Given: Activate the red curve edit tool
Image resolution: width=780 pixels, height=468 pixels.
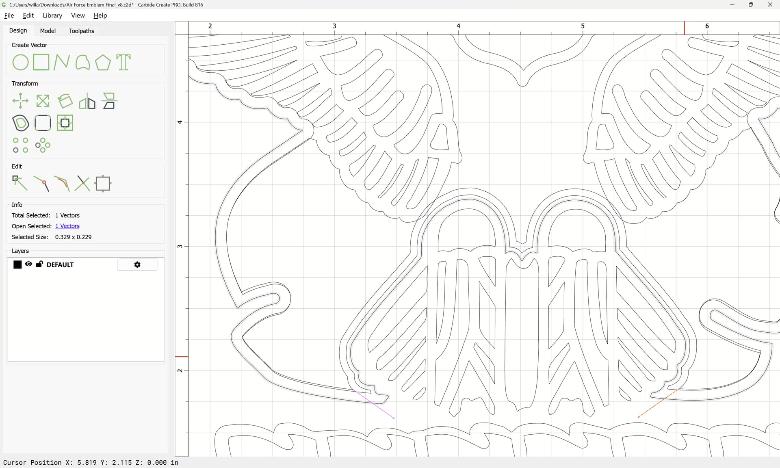Looking at the screenshot, I should [62, 184].
